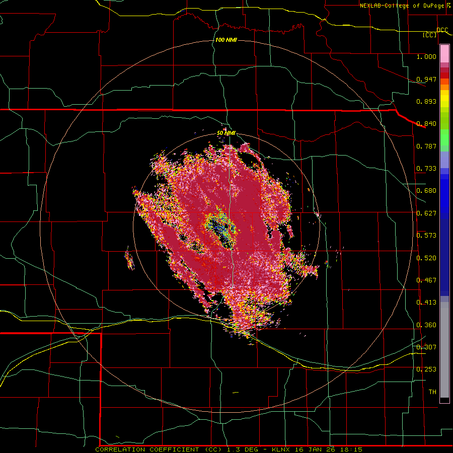Click the 0.573 color scale value
453x453 pixels.
[426, 236]
